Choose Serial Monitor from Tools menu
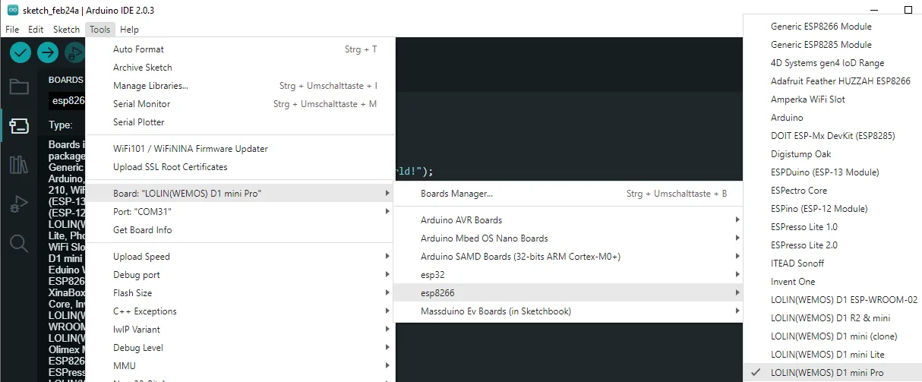The width and height of the screenshot is (922, 382). (x=141, y=104)
